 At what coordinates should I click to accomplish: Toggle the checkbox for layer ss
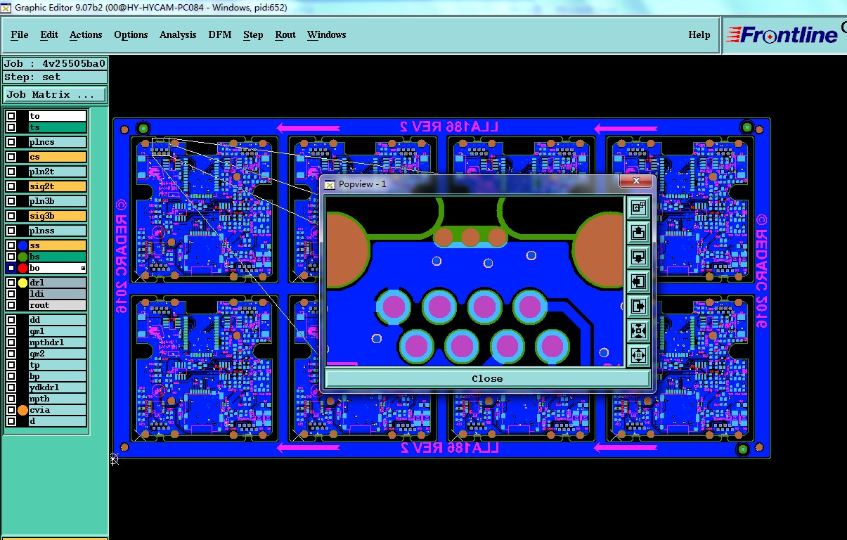[x=11, y=245]
